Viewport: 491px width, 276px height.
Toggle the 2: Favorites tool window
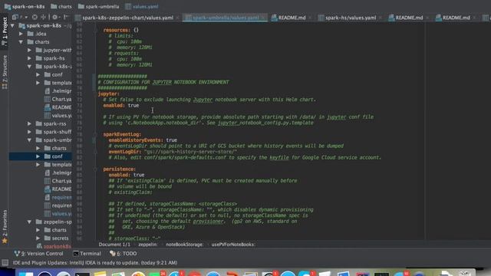5,227
